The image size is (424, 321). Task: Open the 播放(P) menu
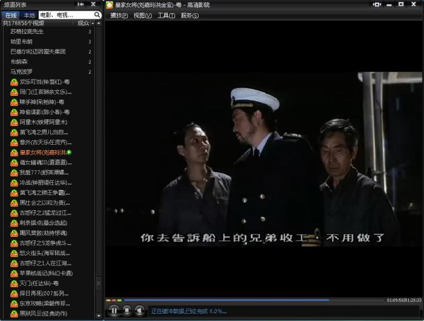[119, 15]
